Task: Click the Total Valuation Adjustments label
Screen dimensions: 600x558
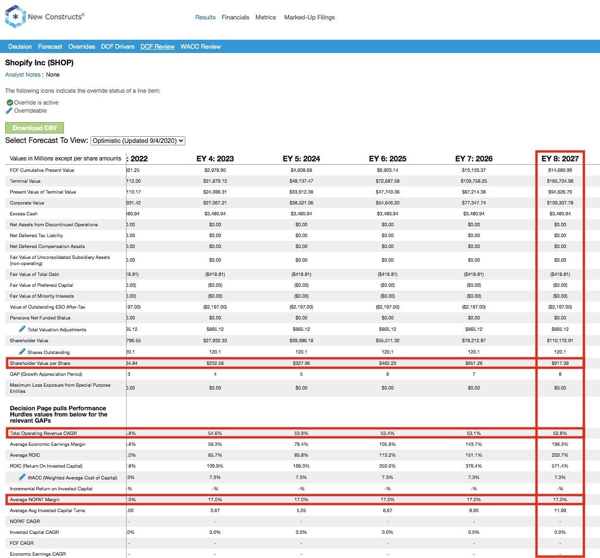Action: point(57,329)
